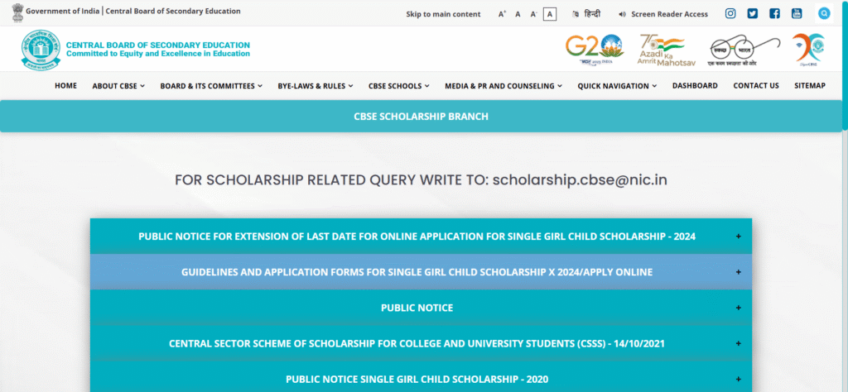Expand the PUBLIC NOTICE accordion plus
848x392 pixels.
click(738, 308)
